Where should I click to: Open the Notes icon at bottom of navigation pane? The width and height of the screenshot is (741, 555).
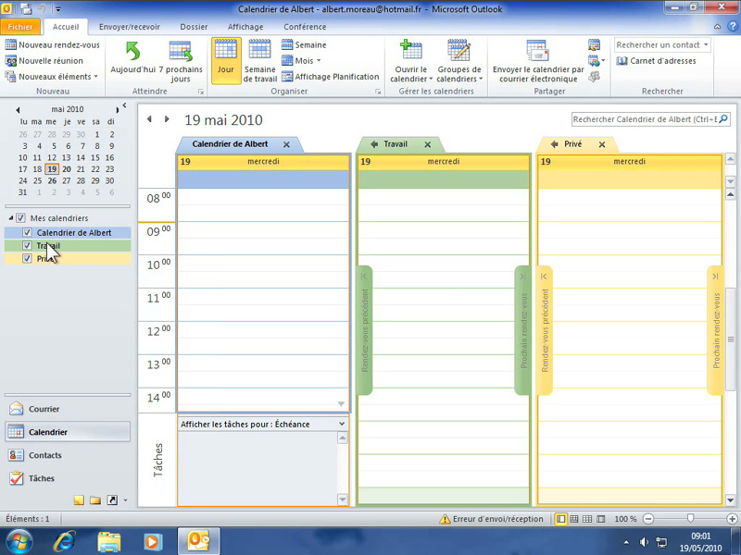tap(79, 500)
